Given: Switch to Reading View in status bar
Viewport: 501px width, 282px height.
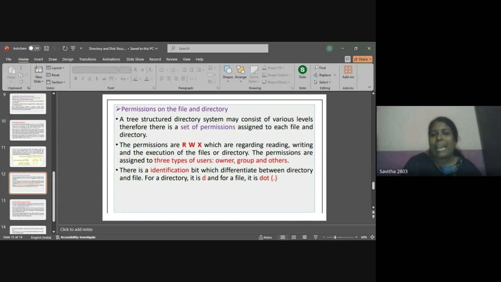Looking at the screenshot, I should (305, 237).
